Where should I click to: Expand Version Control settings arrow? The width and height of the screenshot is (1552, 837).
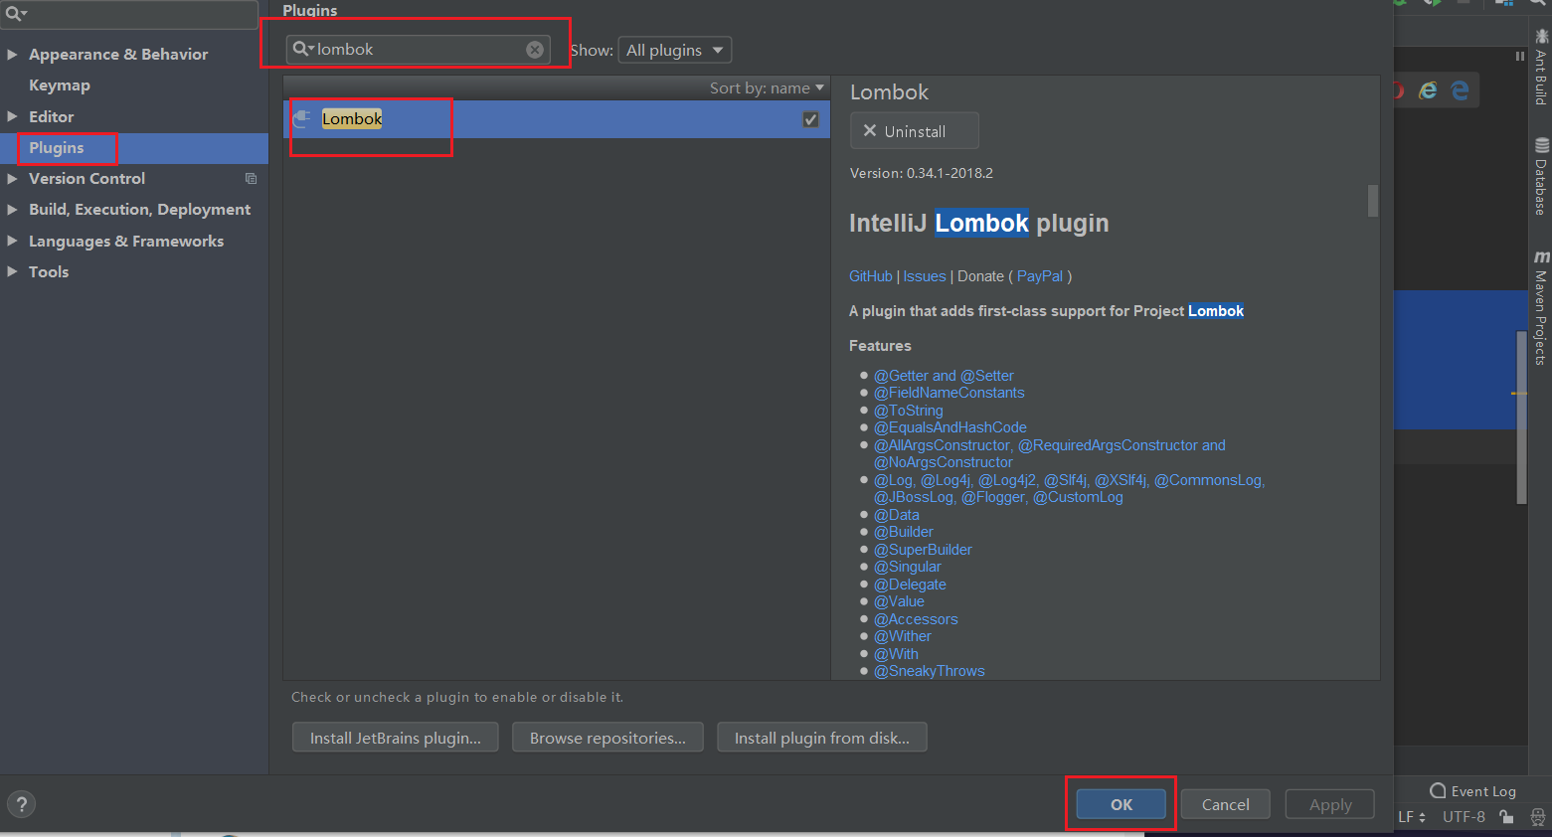[x=12, y=179]
